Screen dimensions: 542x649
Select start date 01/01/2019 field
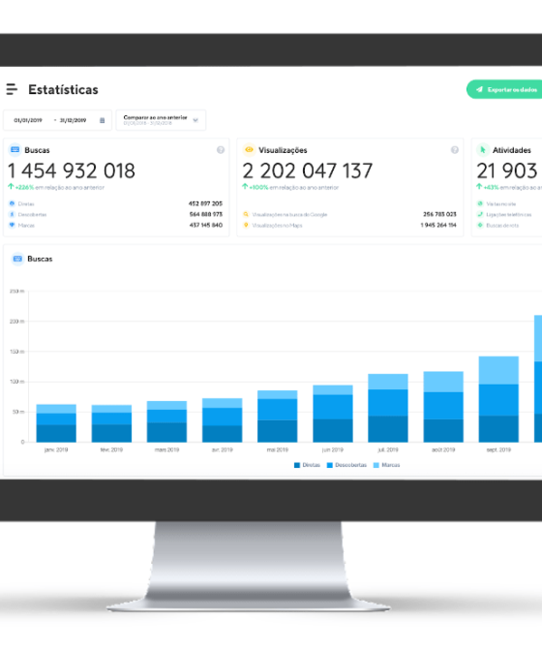point(28,120)
